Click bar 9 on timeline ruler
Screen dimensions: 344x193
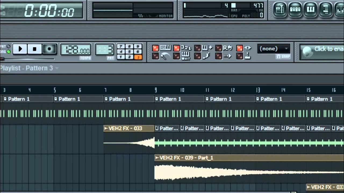pos(156,90)
